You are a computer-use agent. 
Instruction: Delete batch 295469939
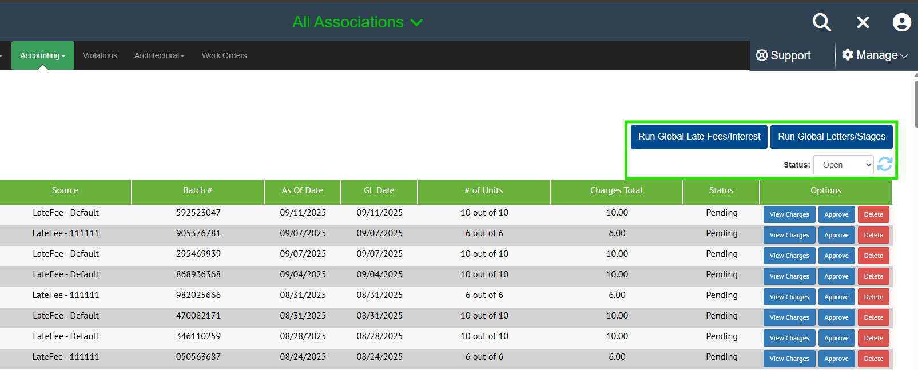point(873,256)
